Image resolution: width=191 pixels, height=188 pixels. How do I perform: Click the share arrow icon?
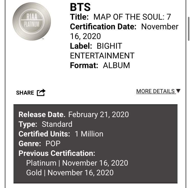click(x=41, y=93)
